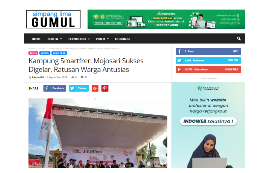Share article via Google Plus icon
This screenshot has width=267, height=173.
click(95, 88)
